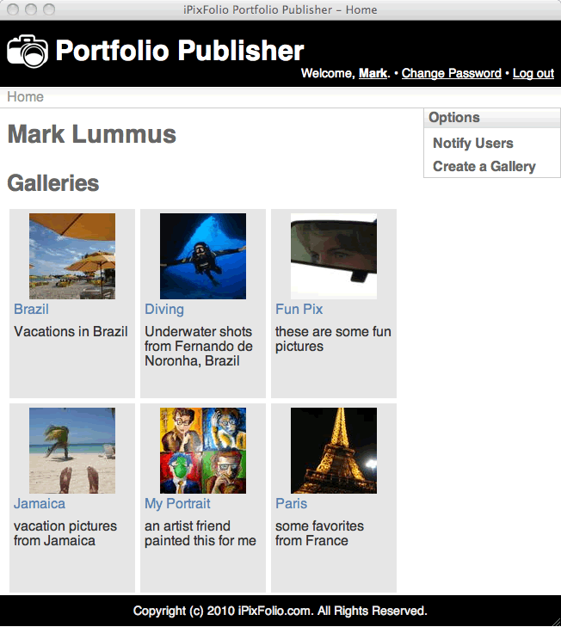Open the My Portrait title link

[x=177, y=503]
